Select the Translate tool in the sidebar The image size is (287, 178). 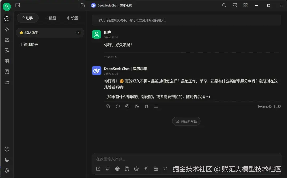(x=7, y=50)
